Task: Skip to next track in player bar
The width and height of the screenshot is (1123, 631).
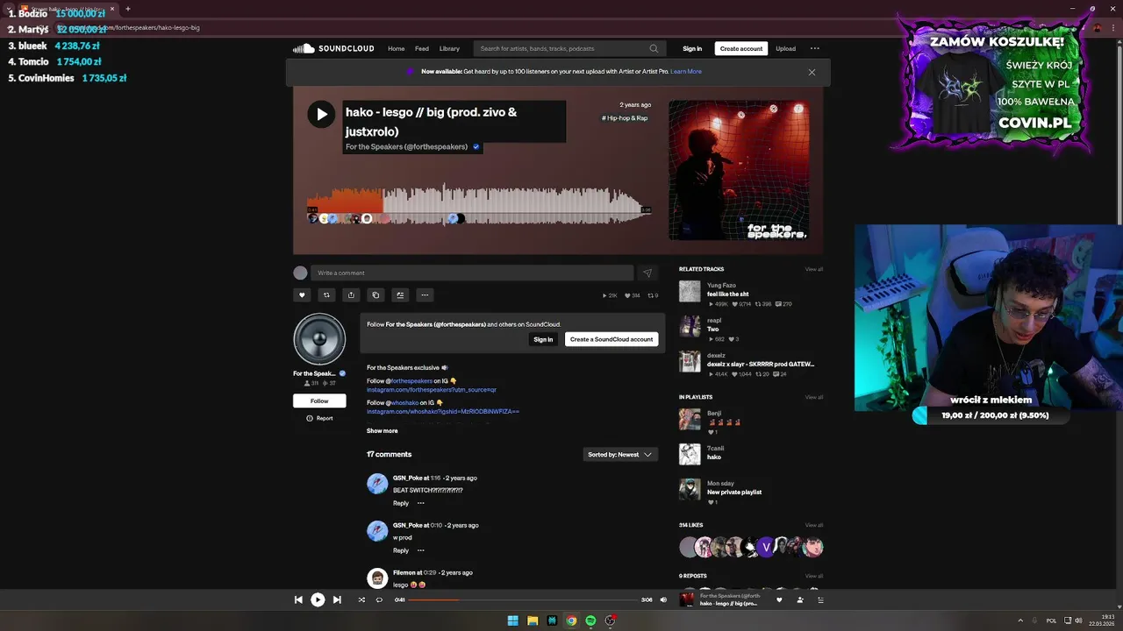Action: (337, 599)
